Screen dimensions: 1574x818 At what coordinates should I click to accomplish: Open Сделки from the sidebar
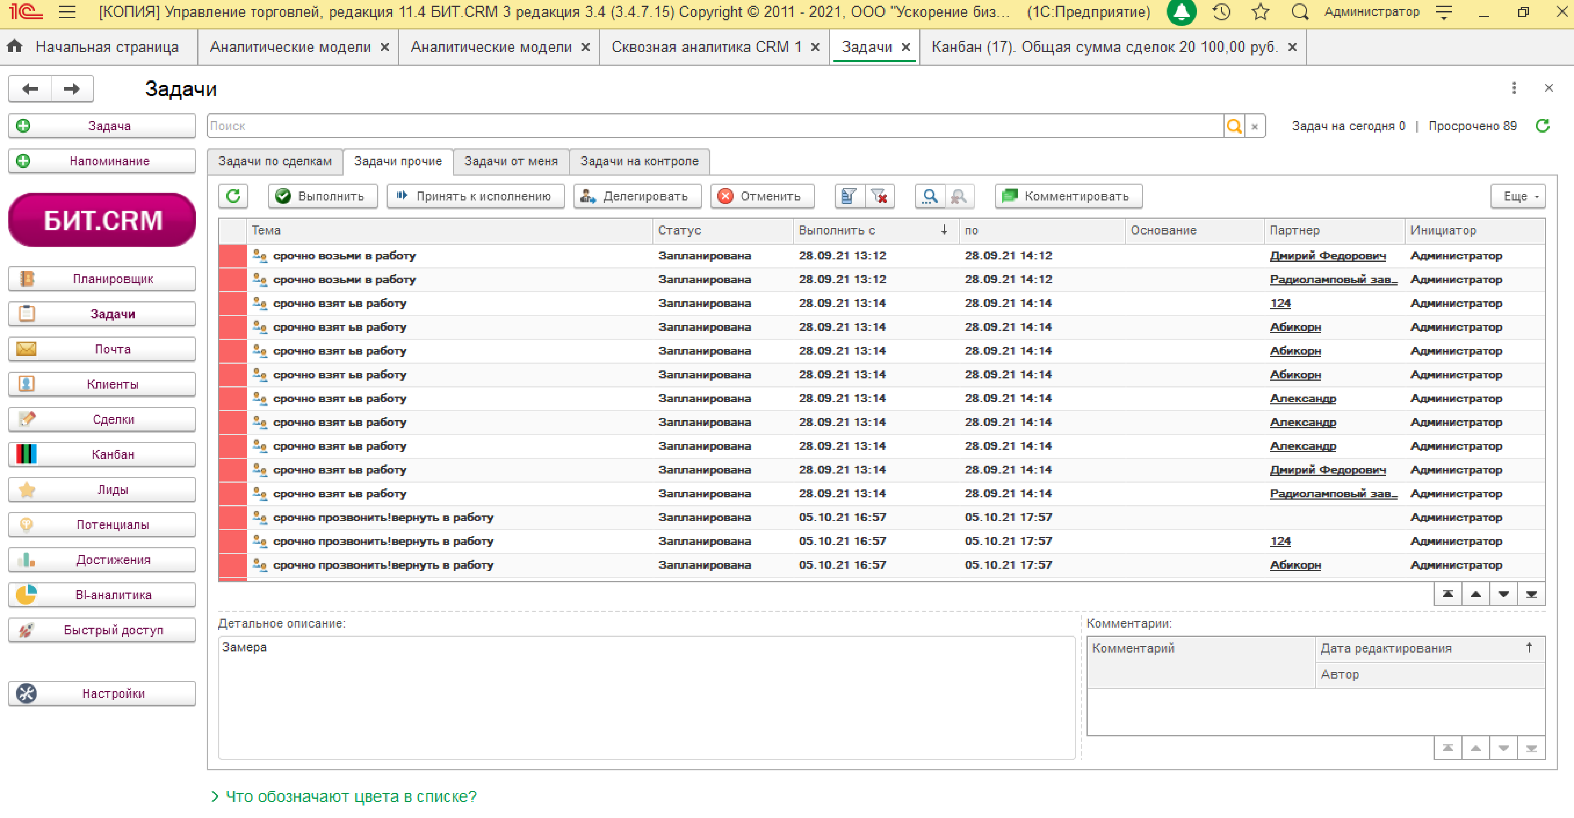click(102, 420)
